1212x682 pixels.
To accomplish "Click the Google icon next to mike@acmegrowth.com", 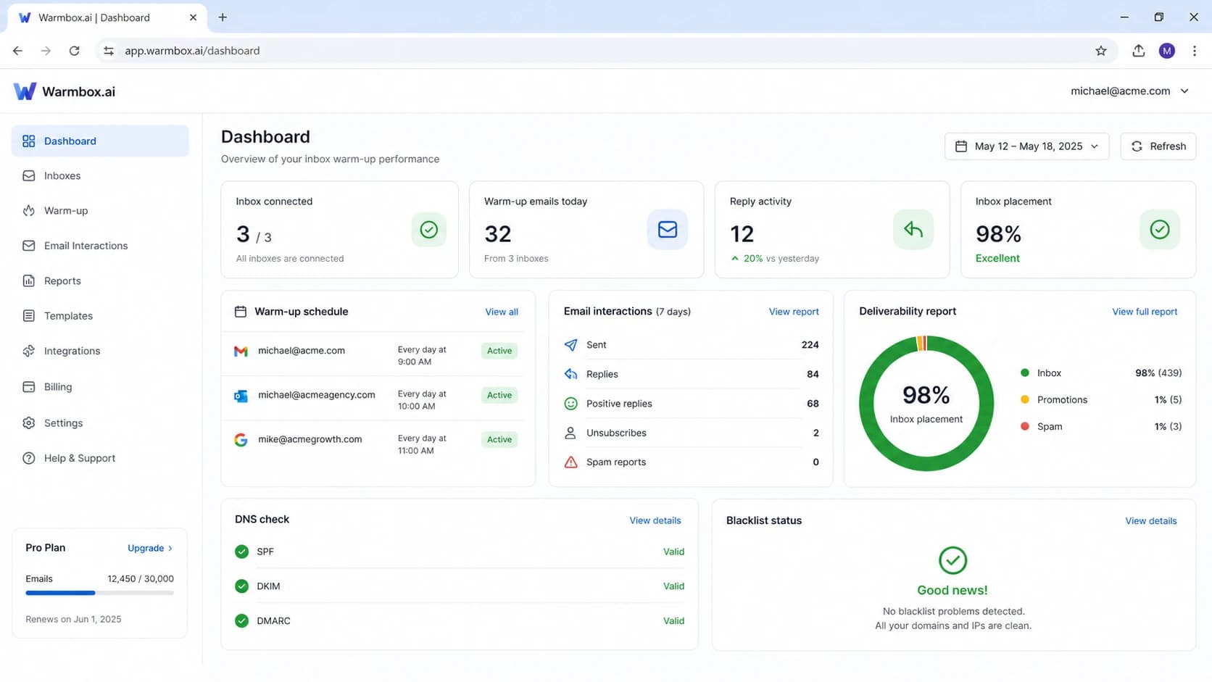I will (241, 440).
